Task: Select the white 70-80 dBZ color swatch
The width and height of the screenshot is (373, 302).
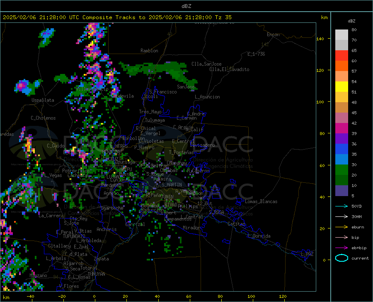Action: [x=342, y=35]
